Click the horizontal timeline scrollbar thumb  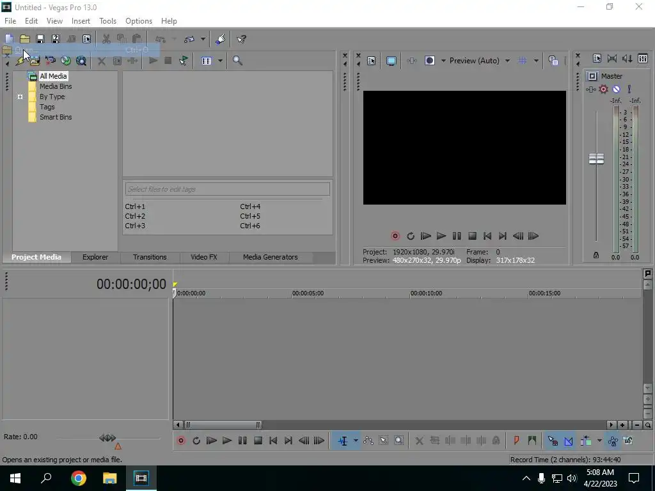click(223, 425)
